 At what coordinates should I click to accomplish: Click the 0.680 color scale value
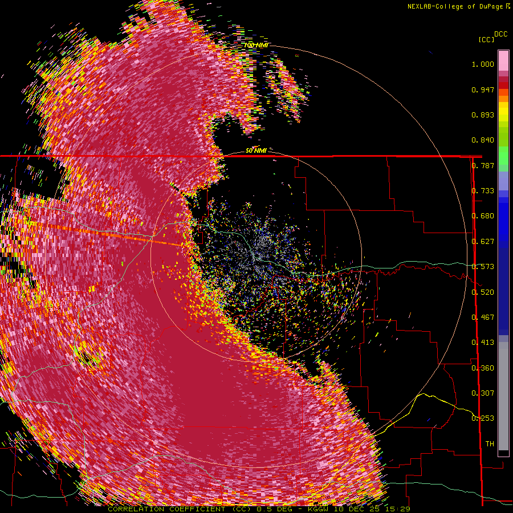click(483, 216)
